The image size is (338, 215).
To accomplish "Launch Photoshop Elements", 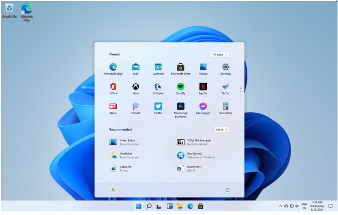I will pos(181,110).
